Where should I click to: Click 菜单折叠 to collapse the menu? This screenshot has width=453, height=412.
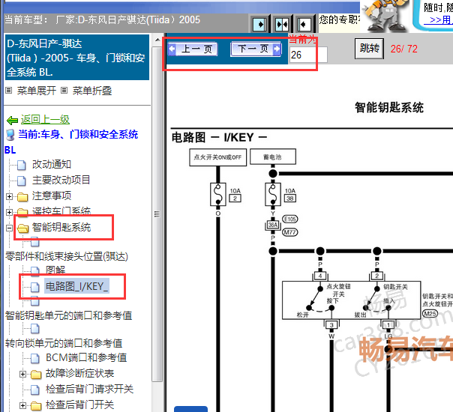[x=91, y=91]
